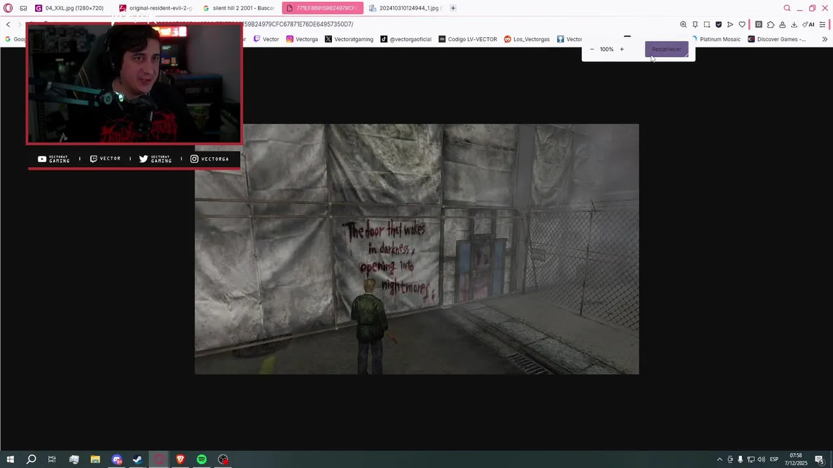Image resolution: width=833 pixels, height=468 pixels.
Task: Switch to the 202410310124944_1.jpg tab
Action: (x=405, y=8)
